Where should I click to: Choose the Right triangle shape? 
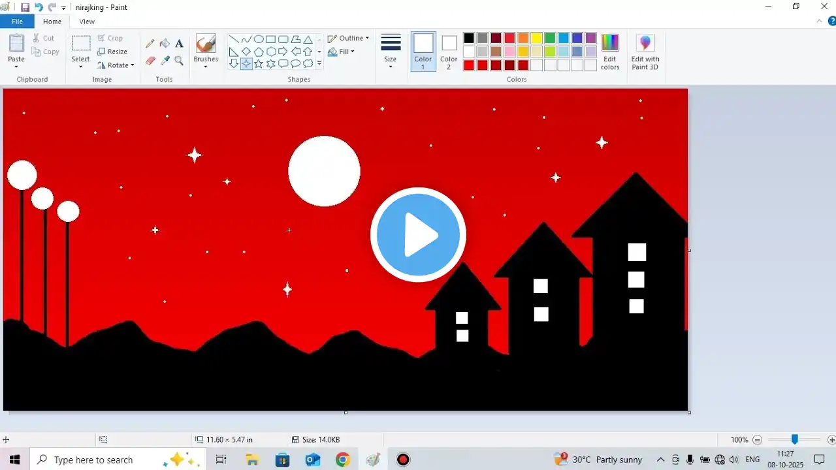(x=234, y=52)
